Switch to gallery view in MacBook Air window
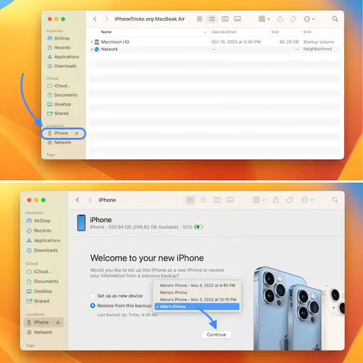Image resolution: width=363 pixels, height=363 pixels. coord(237,19)
